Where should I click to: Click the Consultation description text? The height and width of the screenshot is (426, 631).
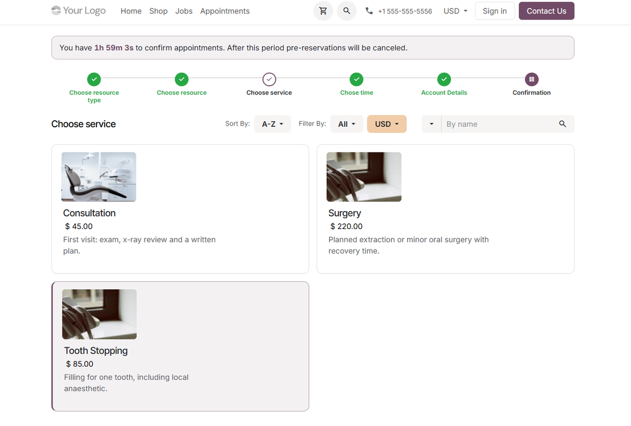[x=139, y=245]
